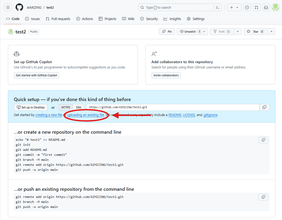Open the command palette icon
The height and width of the screenshot is (220, 282).
pyautogui.click(x=218, y=7)
